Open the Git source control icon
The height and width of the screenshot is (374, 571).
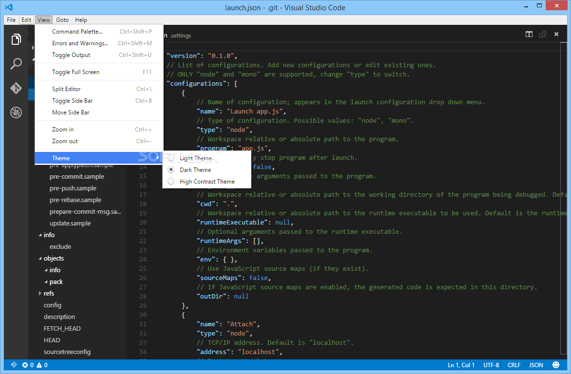16,88
